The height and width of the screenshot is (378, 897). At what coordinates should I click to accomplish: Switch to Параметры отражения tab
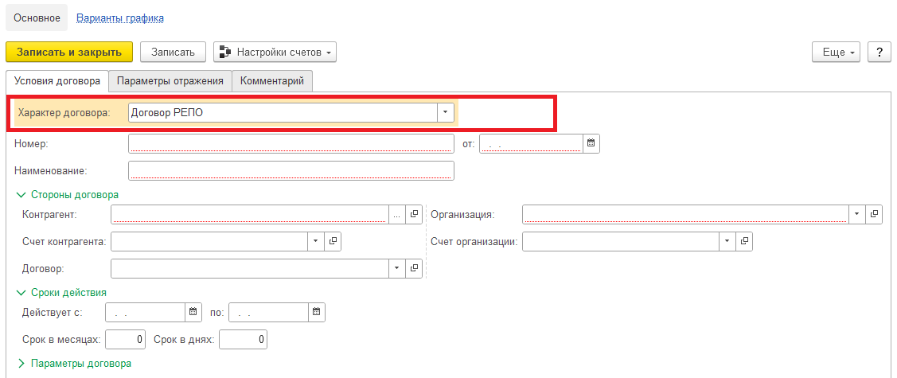(x=170, y=80)
